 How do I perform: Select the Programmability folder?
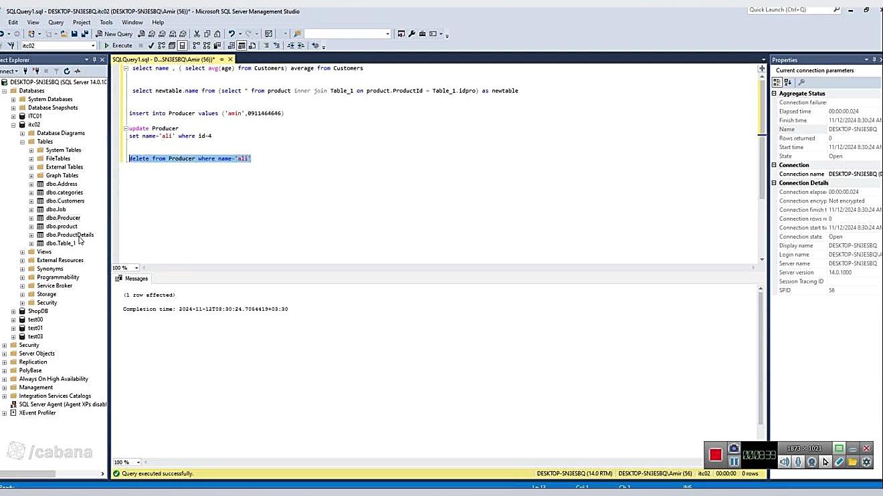tap(58, 277)
